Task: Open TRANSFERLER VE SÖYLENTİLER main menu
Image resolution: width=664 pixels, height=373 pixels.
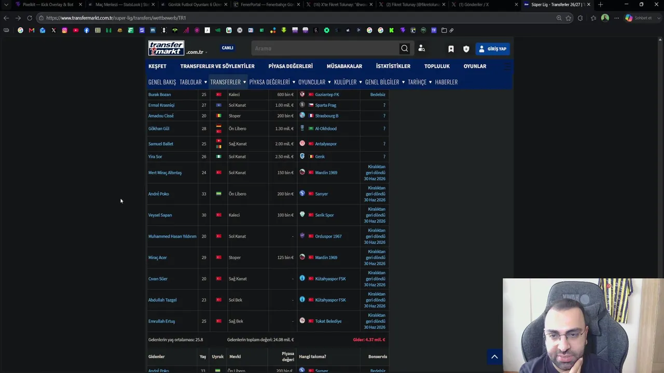Action: pyautogui.click(x=217, y=66)
